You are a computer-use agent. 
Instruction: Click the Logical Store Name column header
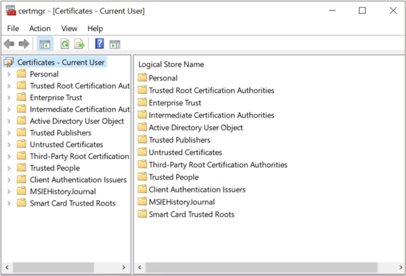point(171,64)
